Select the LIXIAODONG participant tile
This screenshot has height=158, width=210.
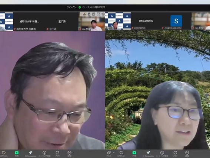tap(146, 21)
